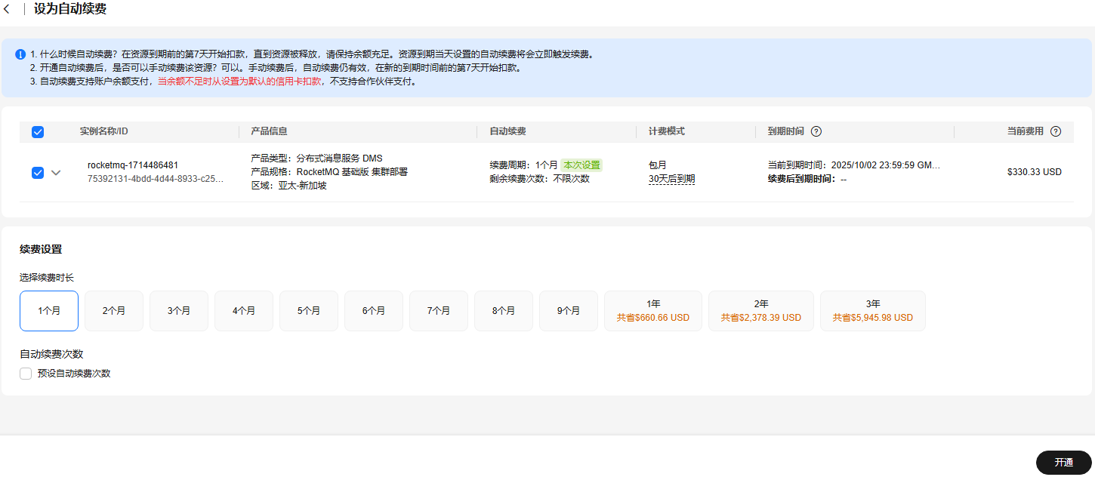Click 区域：亚太-新加坡 text

click(x=288, y=186)
